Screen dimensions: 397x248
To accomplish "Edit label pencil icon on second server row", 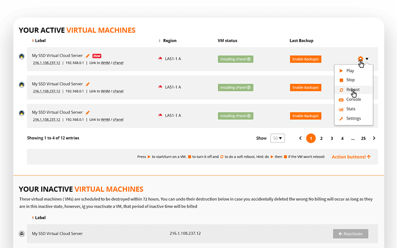I will click(x=88, y=84).
